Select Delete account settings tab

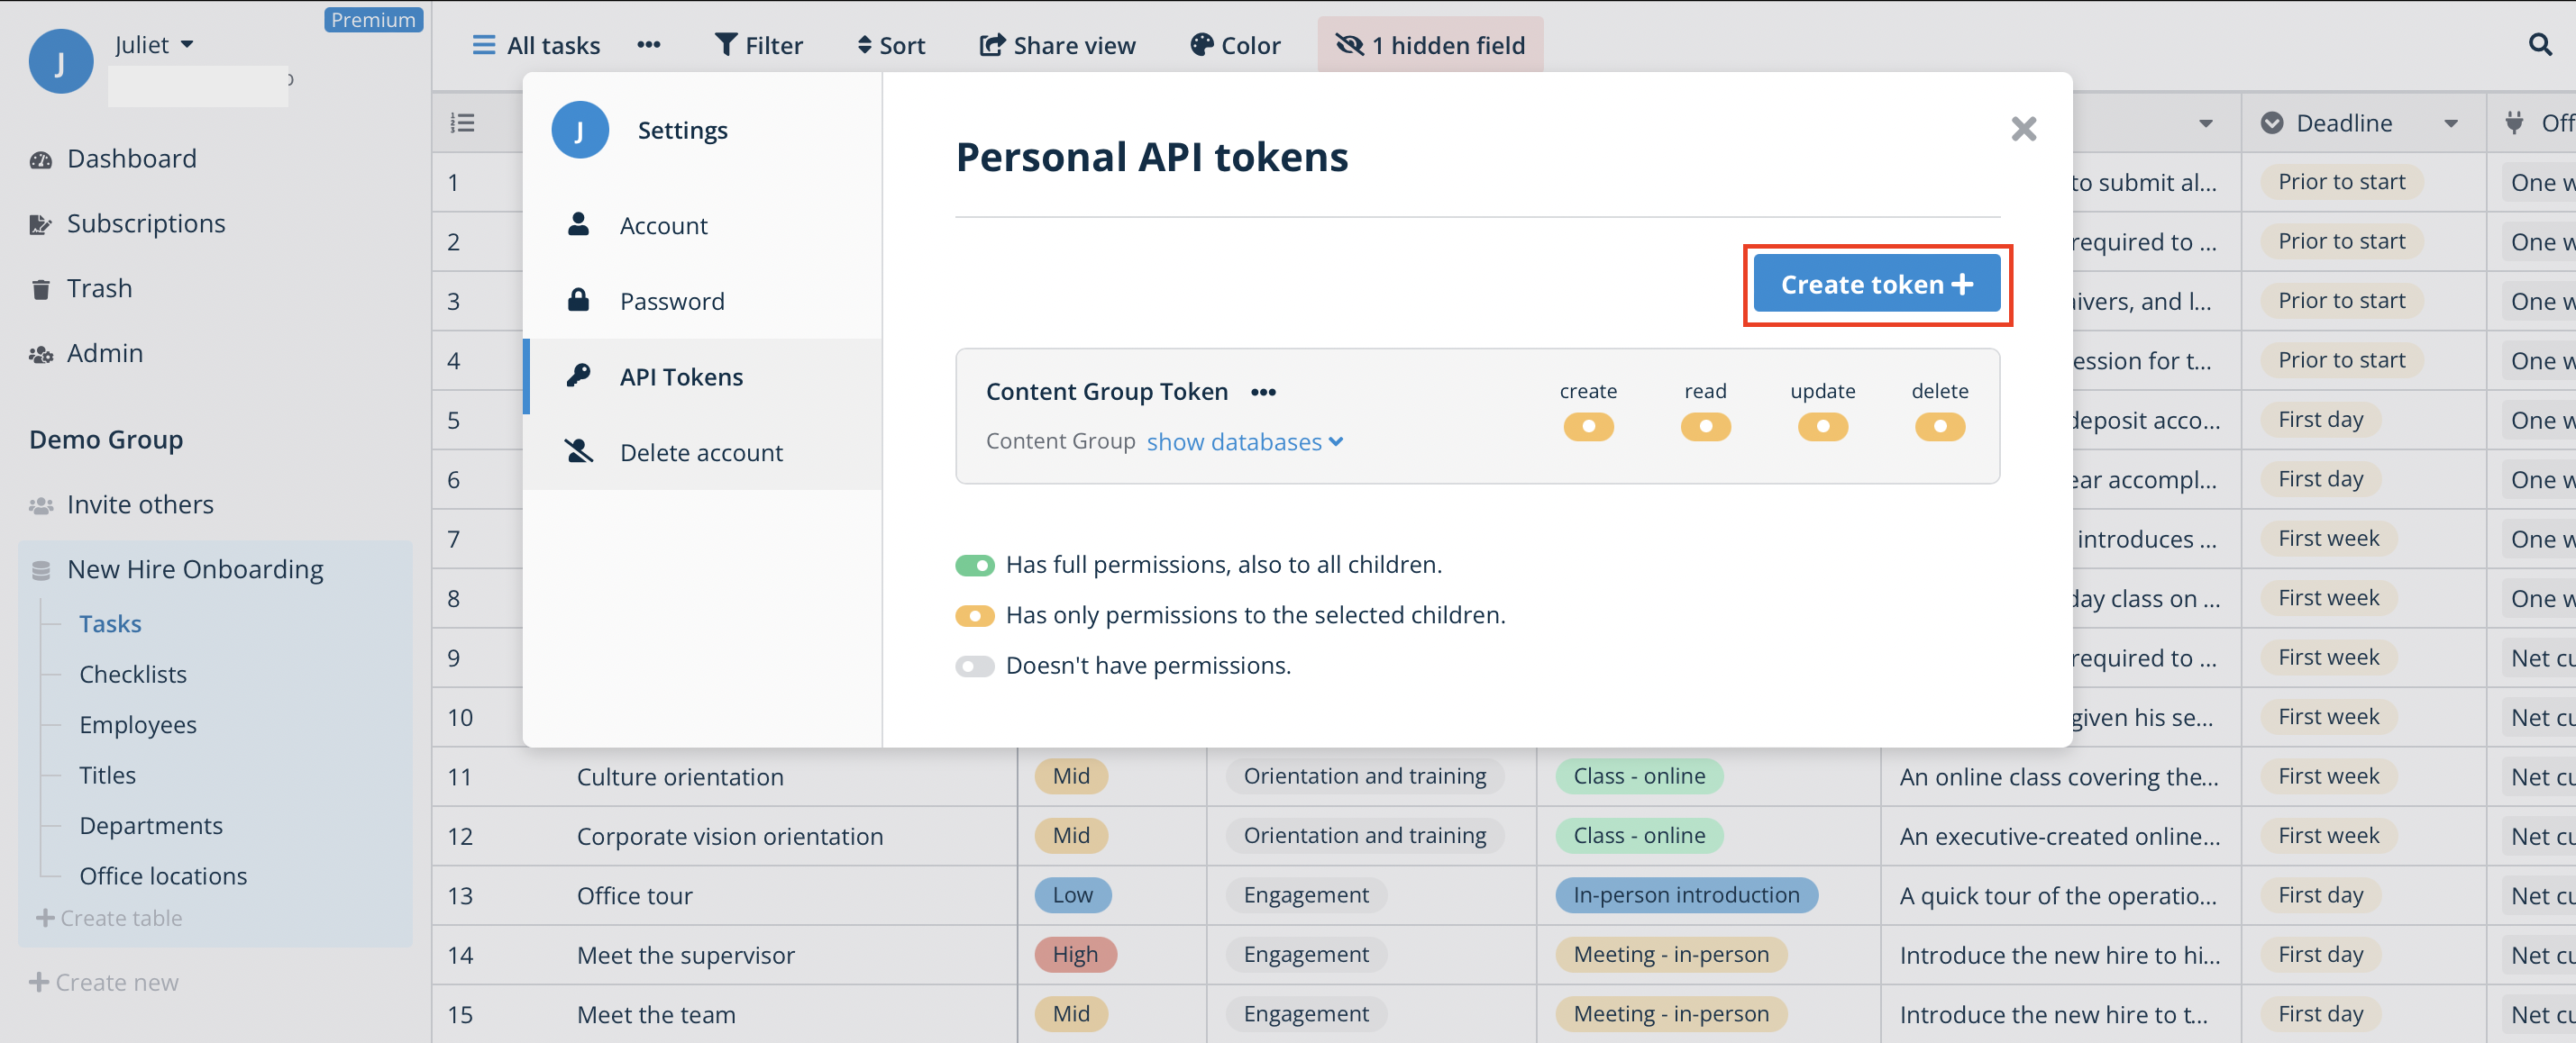tap(700, 452)
